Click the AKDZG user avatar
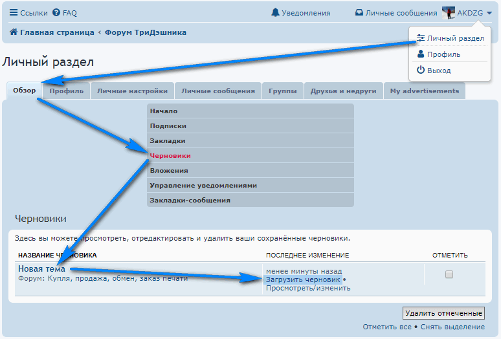501x339 pixels. (449, 12)
